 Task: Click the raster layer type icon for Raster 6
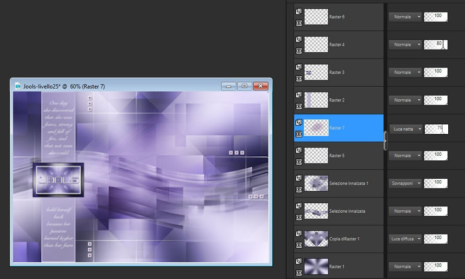(x=299, y=11)
